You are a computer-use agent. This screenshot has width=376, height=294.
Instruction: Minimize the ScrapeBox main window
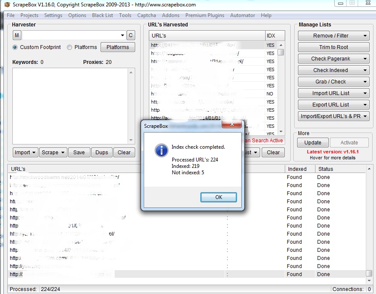point(341,3)
